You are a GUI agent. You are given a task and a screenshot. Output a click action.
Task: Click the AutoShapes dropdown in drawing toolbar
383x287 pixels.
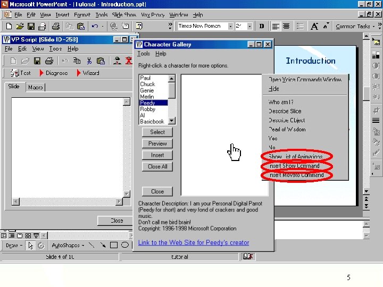click(x=68, y=245)
